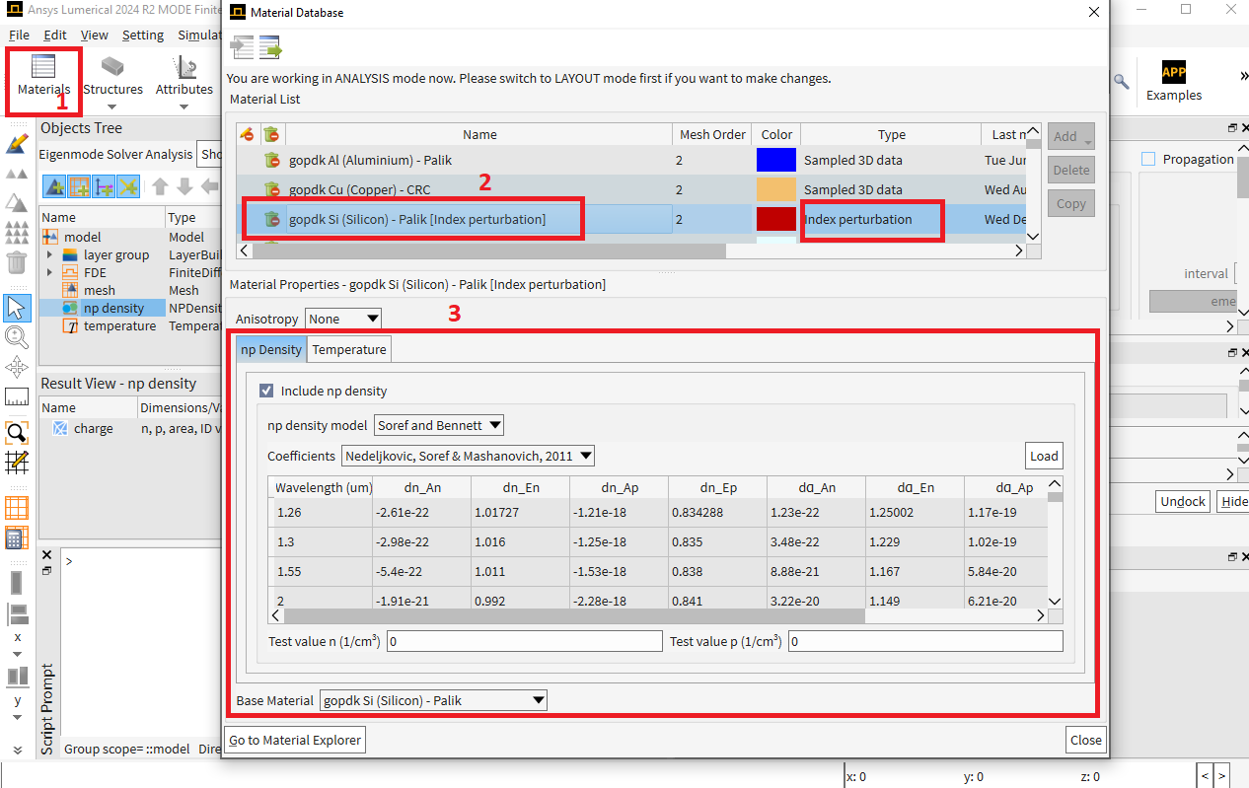Screen dimensions: 1249x788
Task: Click the Test value p input field
Action: click(925, 641)
